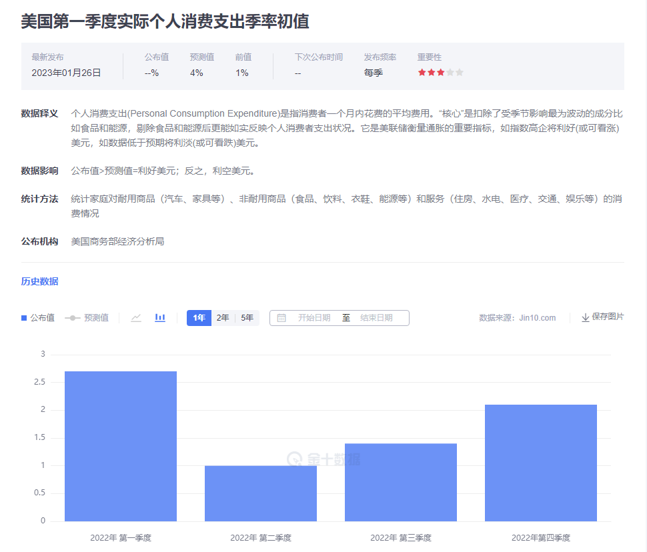Open the calendar date picker icon
This screenshot has height=552, width=647.
(281, 318)
